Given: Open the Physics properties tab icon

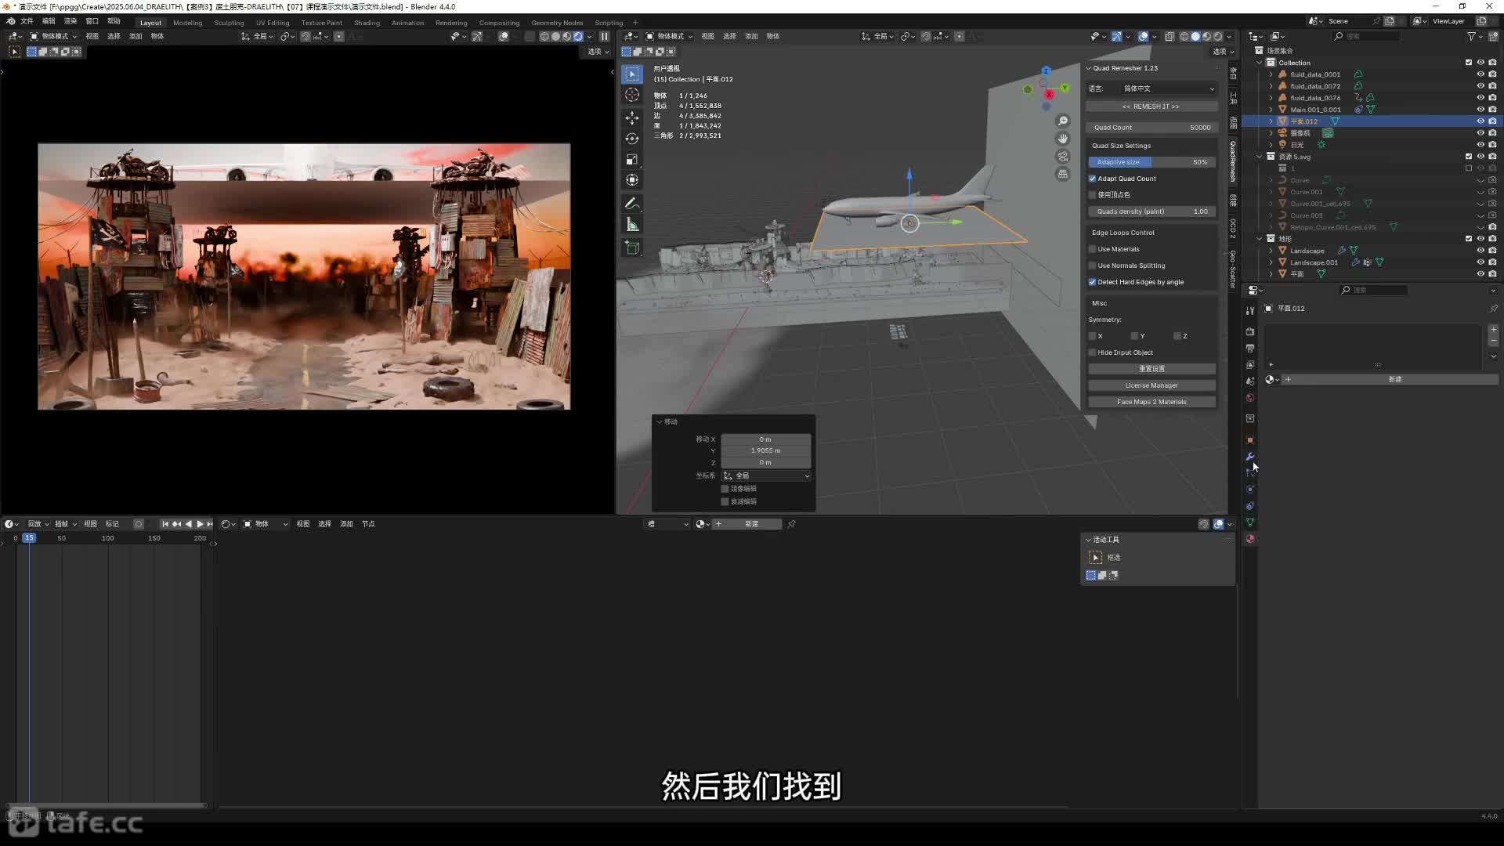Looking at the screenshot, I should click(x=1250, y=490).
